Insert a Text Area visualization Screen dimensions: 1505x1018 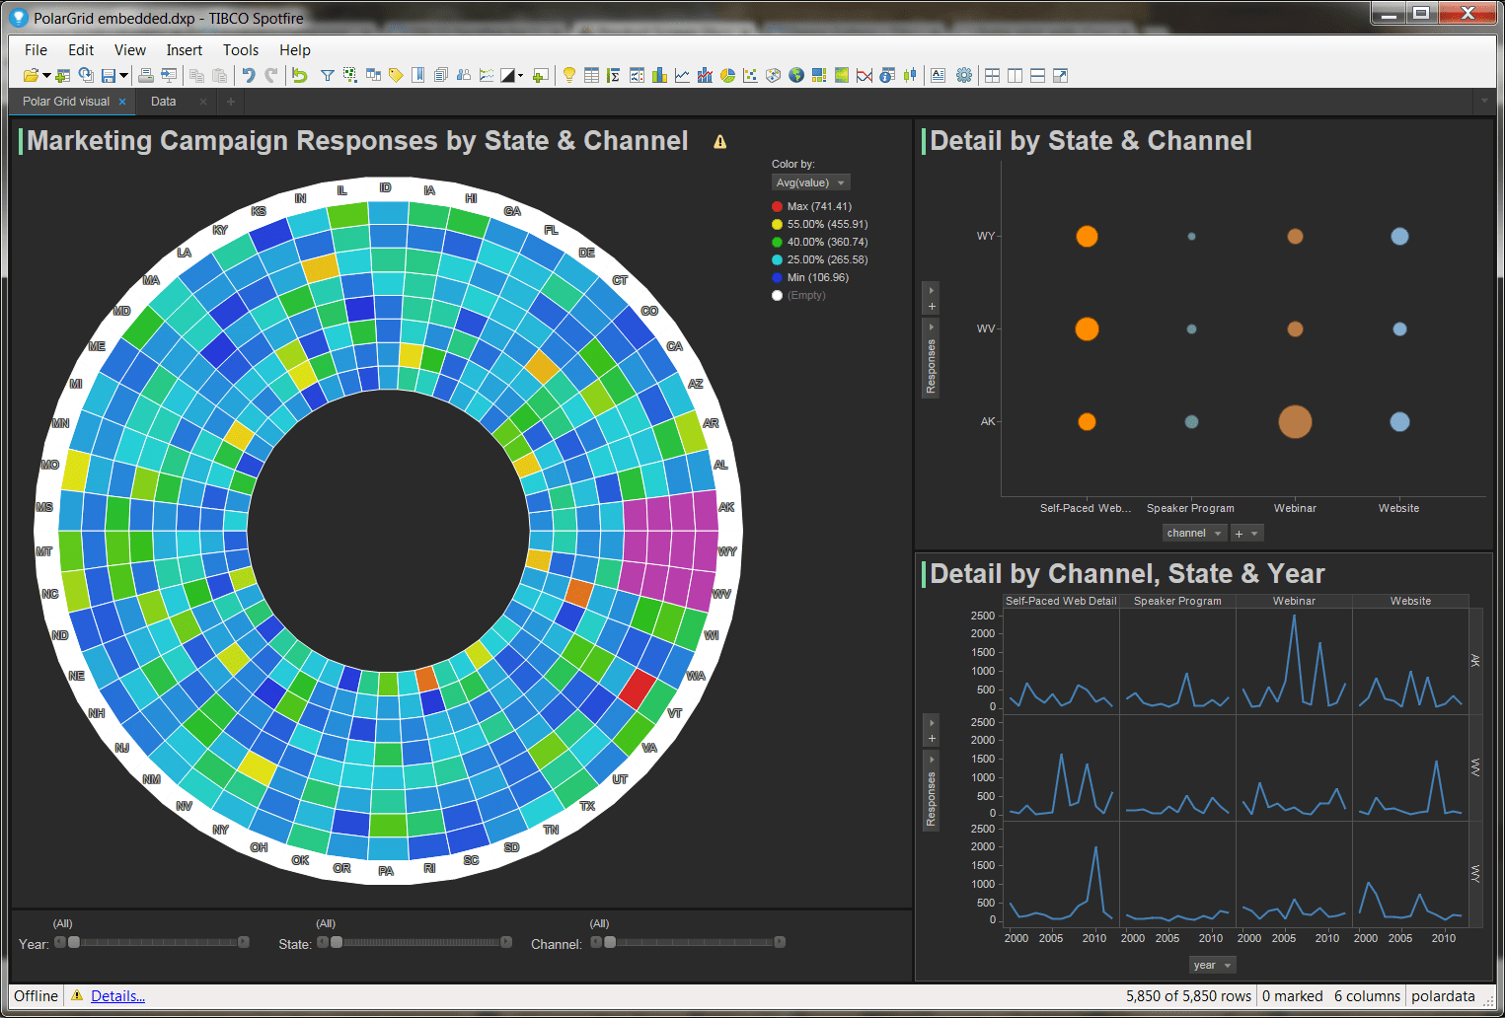tap(939, 75)
